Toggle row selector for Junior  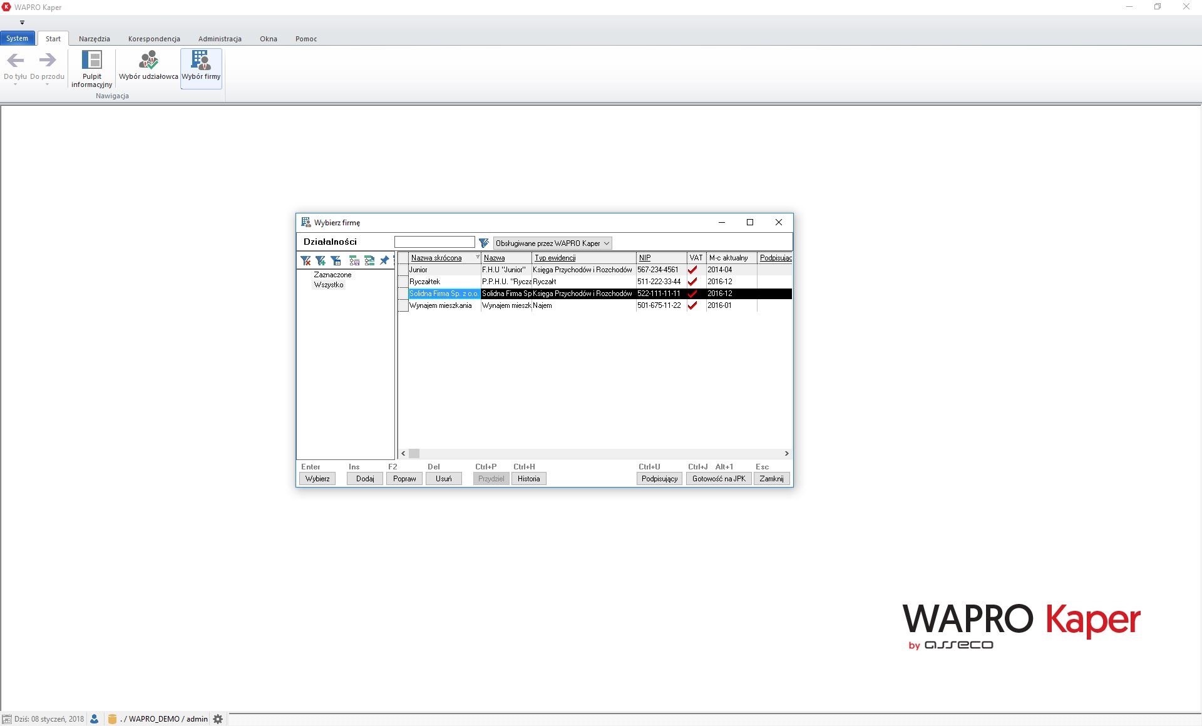tap(403, 270)
